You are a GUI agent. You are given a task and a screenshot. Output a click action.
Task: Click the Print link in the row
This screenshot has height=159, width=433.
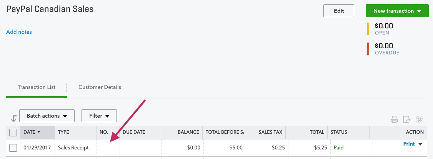(x=409, y=144)
